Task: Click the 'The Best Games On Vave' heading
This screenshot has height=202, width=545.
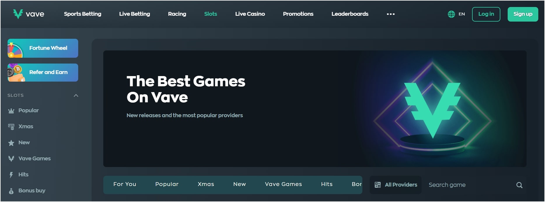Action: pos(186,89)
